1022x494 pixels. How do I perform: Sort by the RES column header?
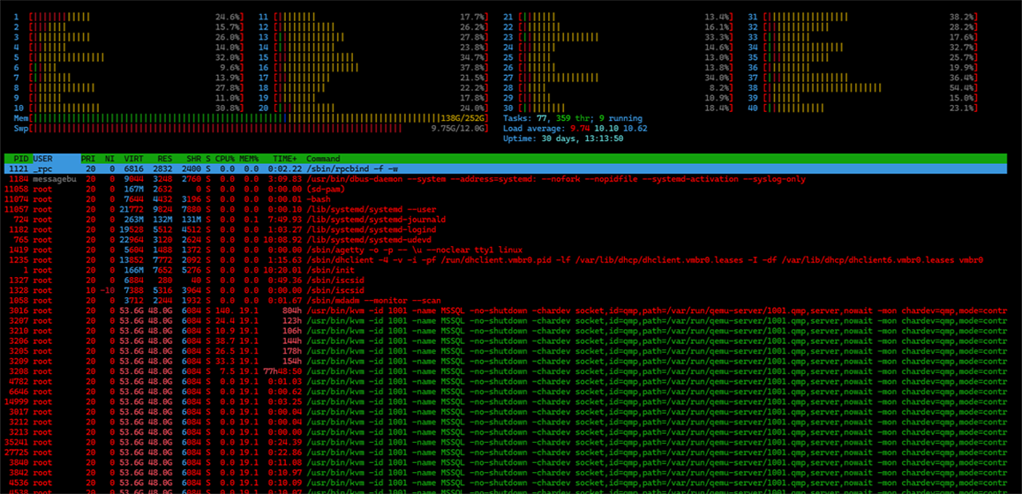pyautogui.click(x=164, y=159)
